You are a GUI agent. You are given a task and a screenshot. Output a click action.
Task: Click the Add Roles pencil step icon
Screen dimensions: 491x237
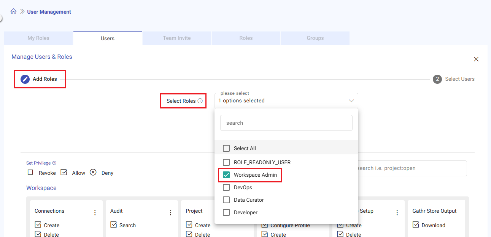25,79
